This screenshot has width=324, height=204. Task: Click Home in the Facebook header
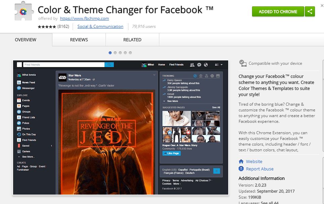tap(162, 64)
